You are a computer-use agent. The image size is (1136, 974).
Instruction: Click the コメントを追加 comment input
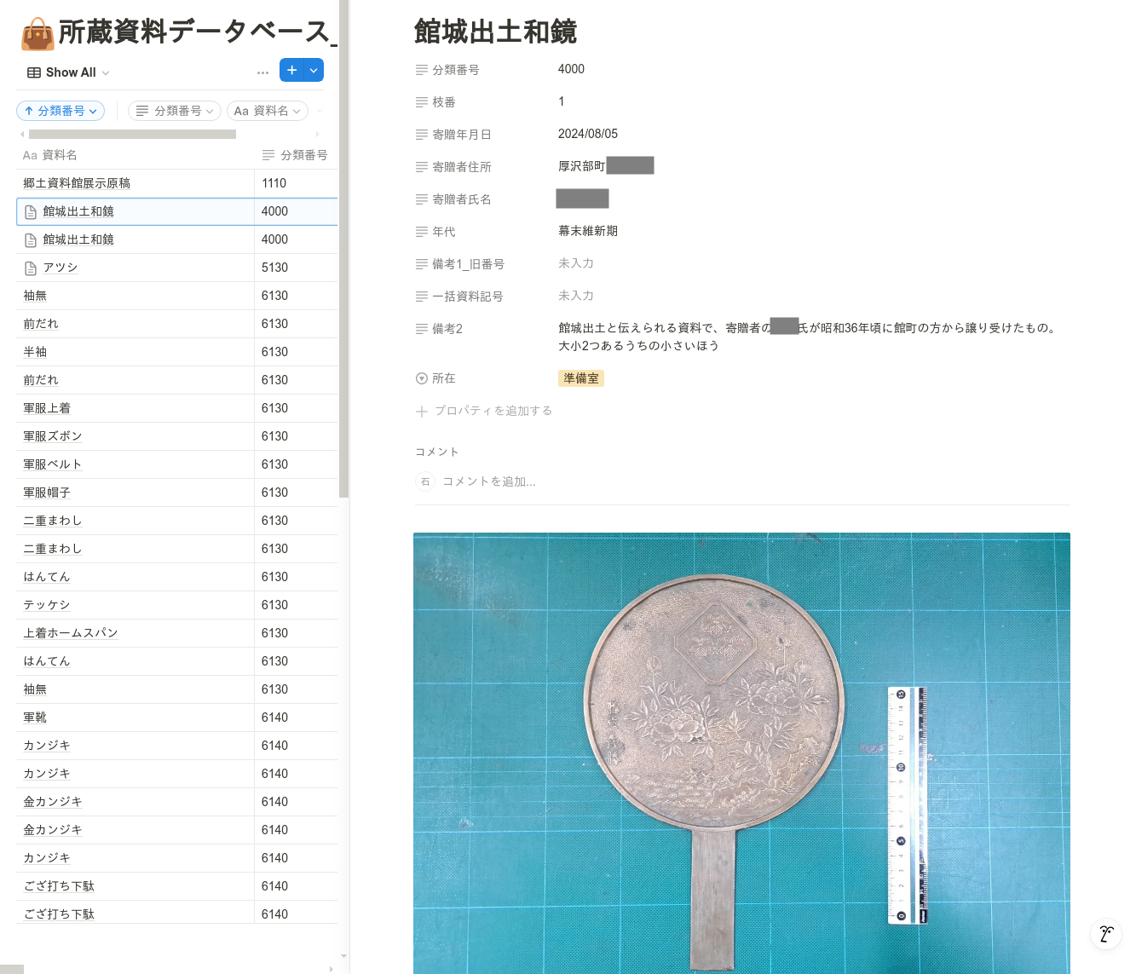coord(489,481)
